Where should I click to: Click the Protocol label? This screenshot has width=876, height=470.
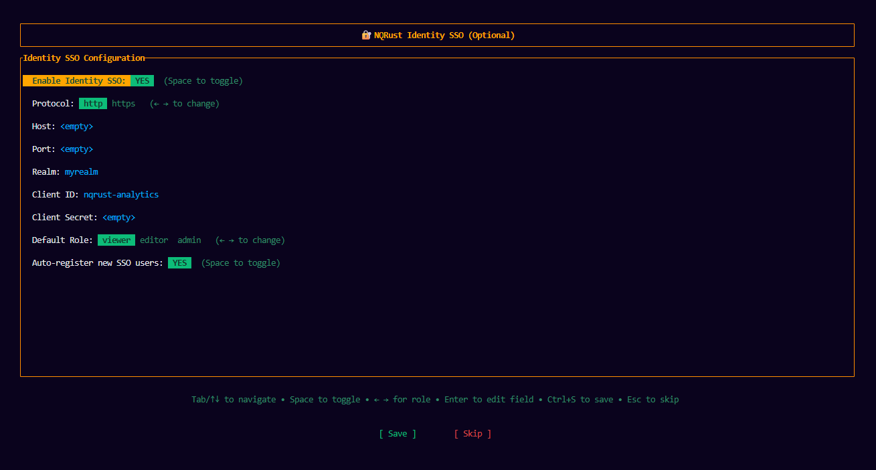(x=53, y=104)
